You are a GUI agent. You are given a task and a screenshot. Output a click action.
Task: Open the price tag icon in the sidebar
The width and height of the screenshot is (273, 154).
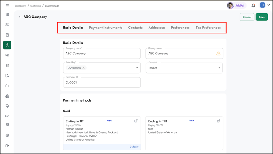(x=7, y=106)
